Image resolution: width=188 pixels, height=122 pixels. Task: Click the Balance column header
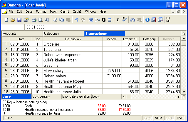point(169,39)
